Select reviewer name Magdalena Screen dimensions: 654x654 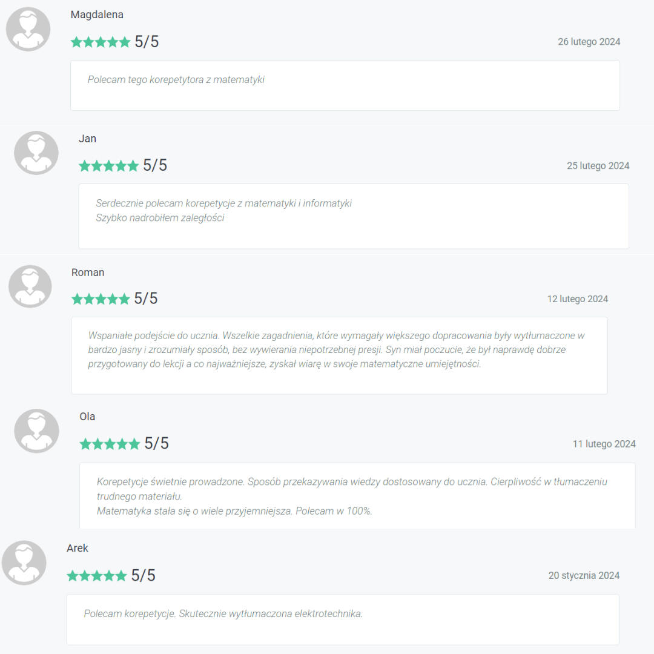tap(97, 15)
